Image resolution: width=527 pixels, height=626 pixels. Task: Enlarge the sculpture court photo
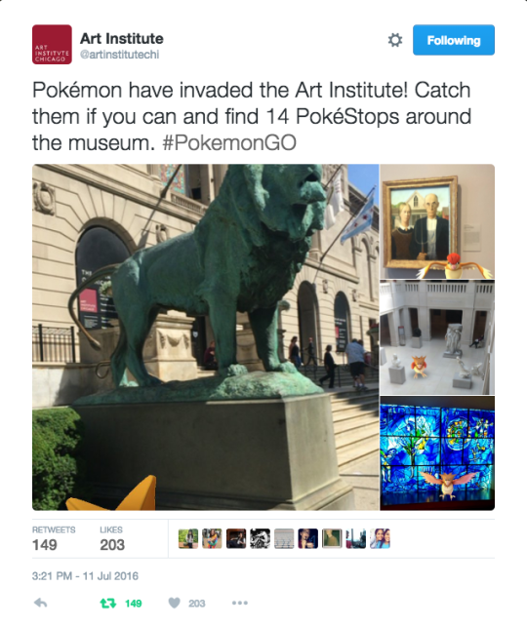coord(437,337)
